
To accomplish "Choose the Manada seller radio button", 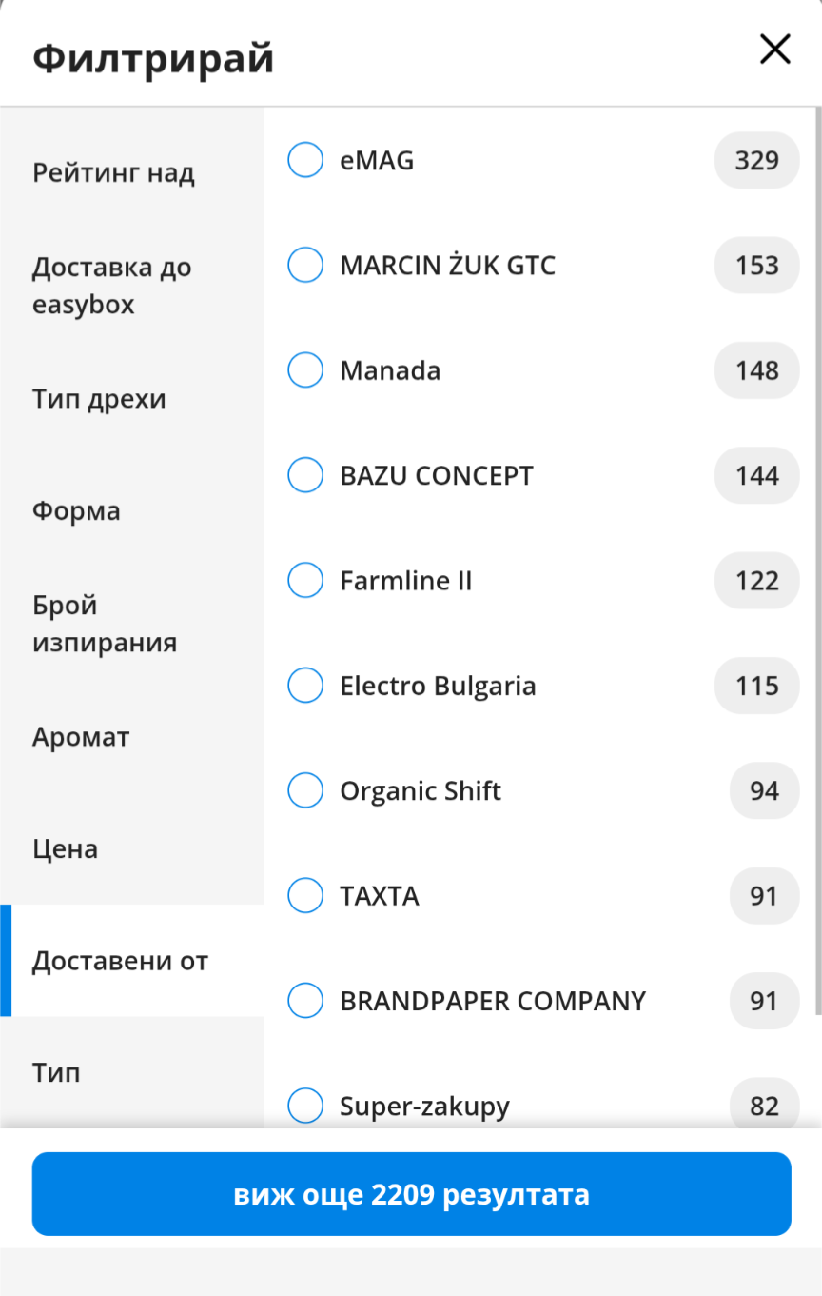I will pyautogui.click(x=305, y=370).
